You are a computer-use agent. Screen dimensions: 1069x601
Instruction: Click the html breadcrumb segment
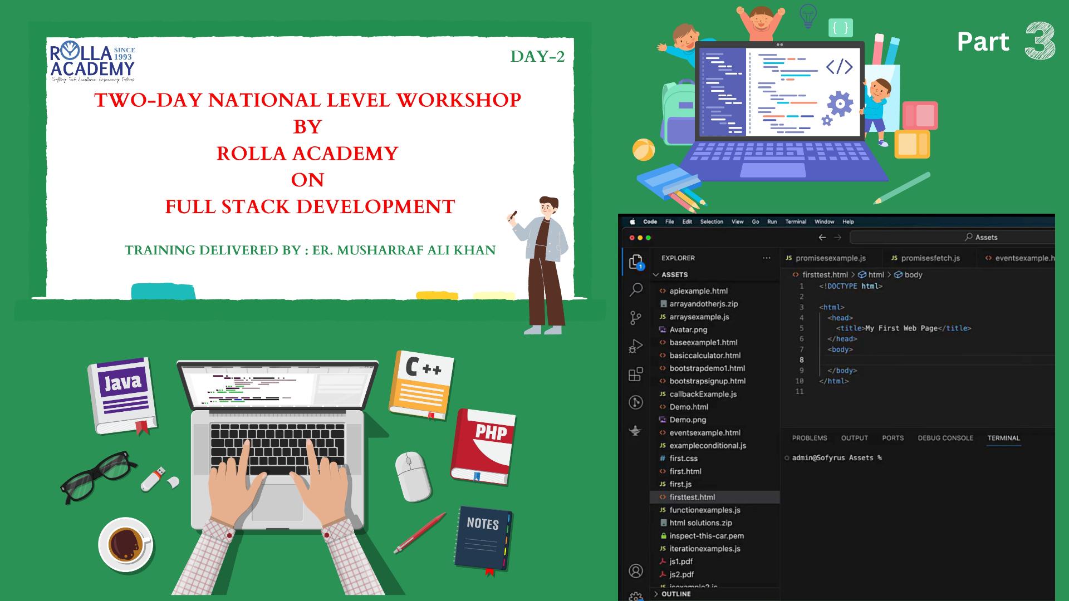coord(876,275)
